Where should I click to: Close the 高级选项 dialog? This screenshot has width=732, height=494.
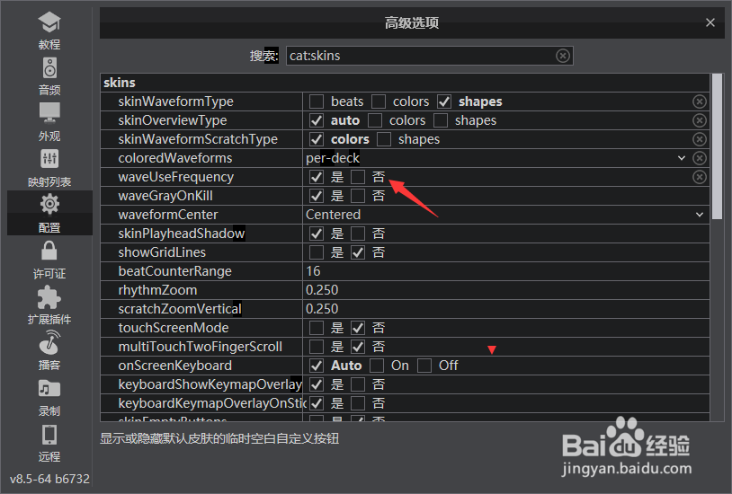(710, 22)
